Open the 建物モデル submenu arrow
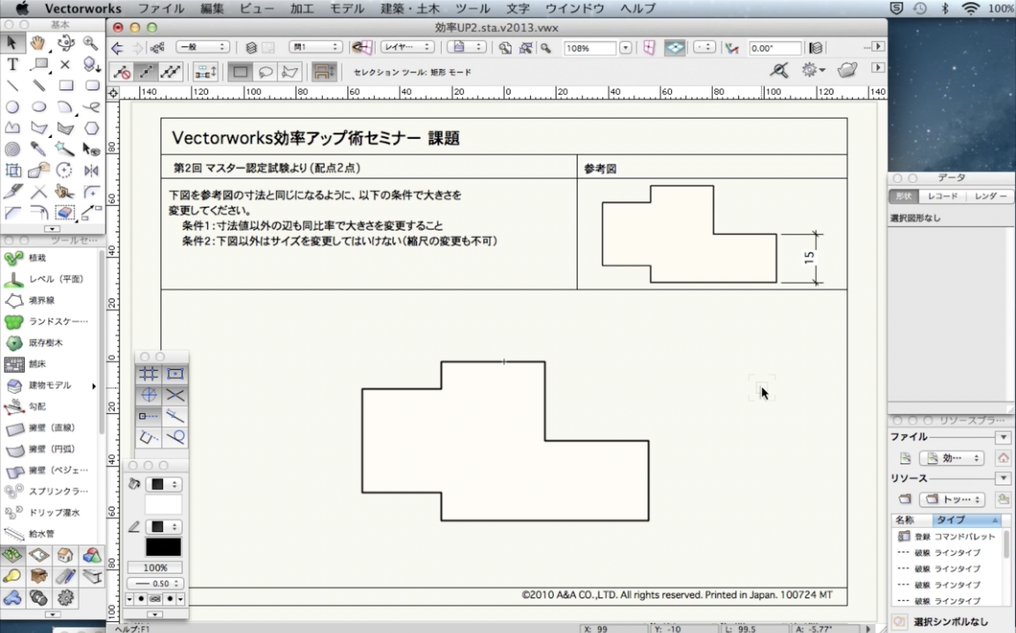Viewport: 1016px width, 633px height. coord(94,386)
